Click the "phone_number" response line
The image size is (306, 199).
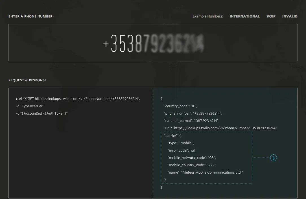(x=193, y=113)
